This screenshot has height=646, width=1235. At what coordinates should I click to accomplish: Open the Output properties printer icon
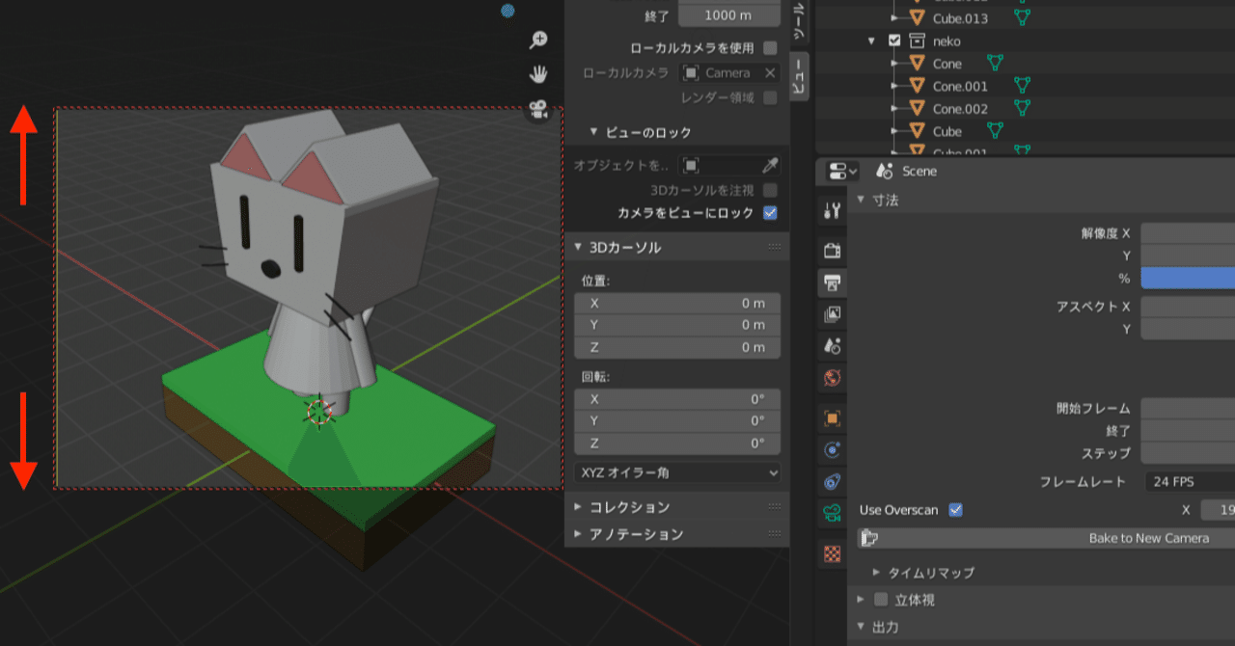tap(832, 283)
